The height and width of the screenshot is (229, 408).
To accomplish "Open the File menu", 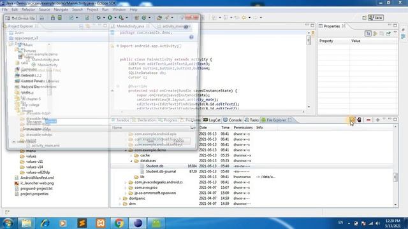I will tap(4, 10).
